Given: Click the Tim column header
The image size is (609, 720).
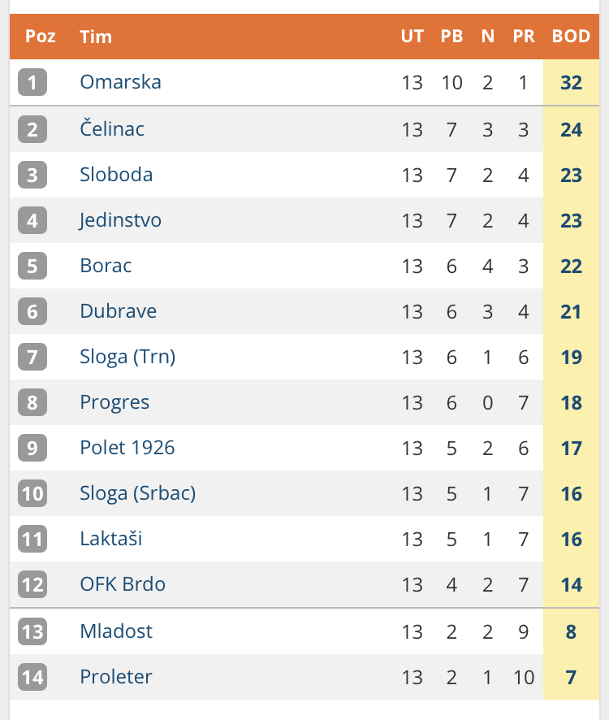Looking at the screenshot, I should pyautogui.click(x=96, y=37).
